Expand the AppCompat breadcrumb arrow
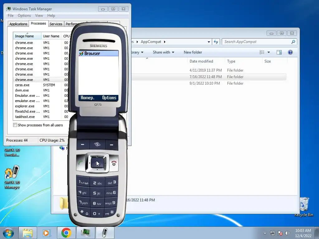The image size is (319, 239). click(x=164, y=42)
